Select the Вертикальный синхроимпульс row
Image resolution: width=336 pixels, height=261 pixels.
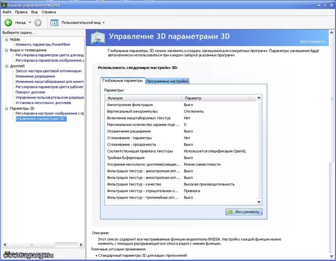pos(181,111)
